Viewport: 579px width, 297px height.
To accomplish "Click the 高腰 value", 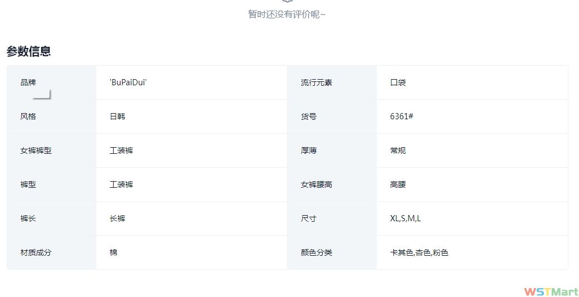I will [398, 184].
